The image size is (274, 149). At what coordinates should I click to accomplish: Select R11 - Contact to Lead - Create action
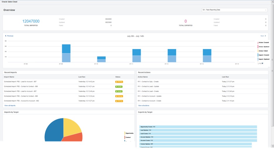(x=148, y=91)
